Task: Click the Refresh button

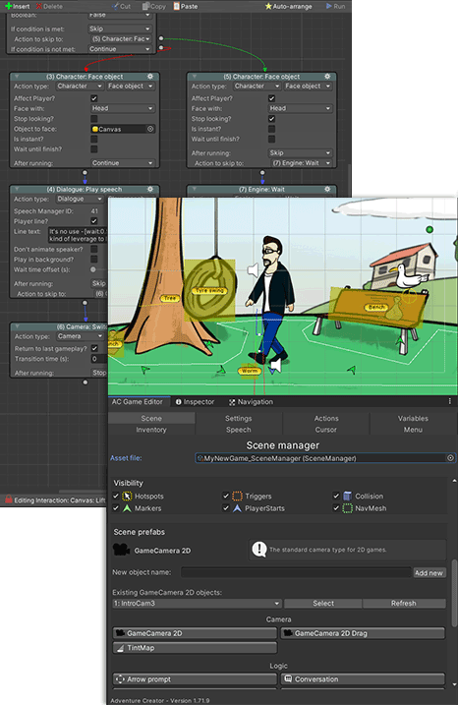Action: pos(404,604)
